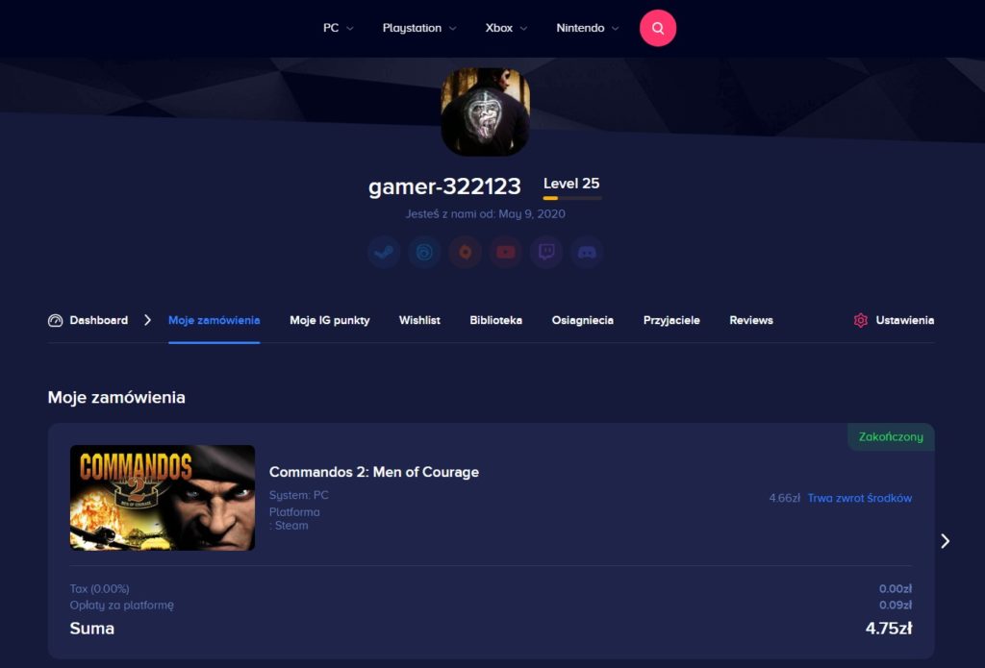Open Commandos 2: Men of Courage title

373,472
